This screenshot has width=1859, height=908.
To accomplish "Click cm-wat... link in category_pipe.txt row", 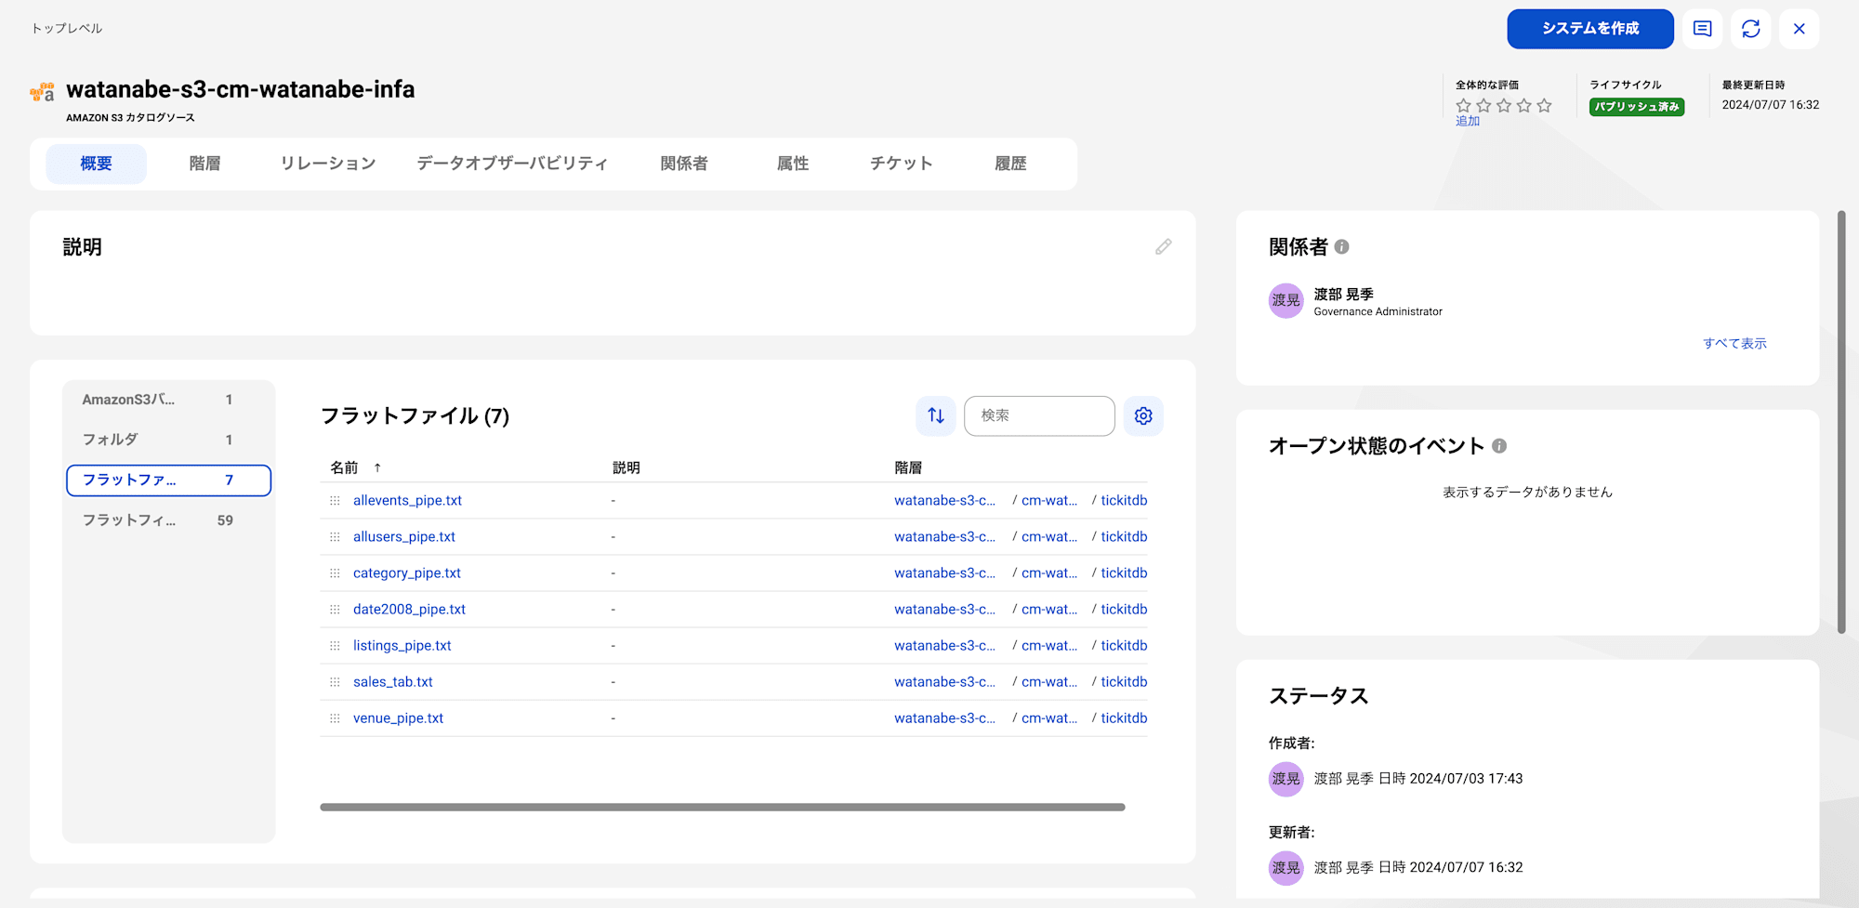I will tap(1049, 572).
